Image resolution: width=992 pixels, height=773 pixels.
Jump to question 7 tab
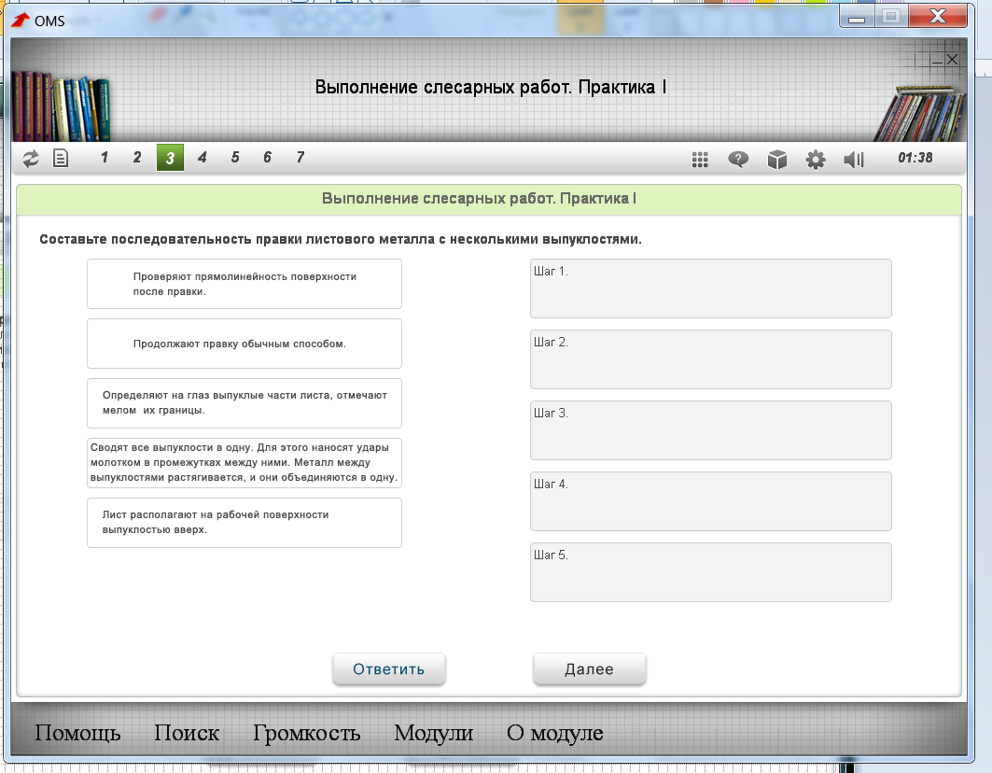point(300,158)
